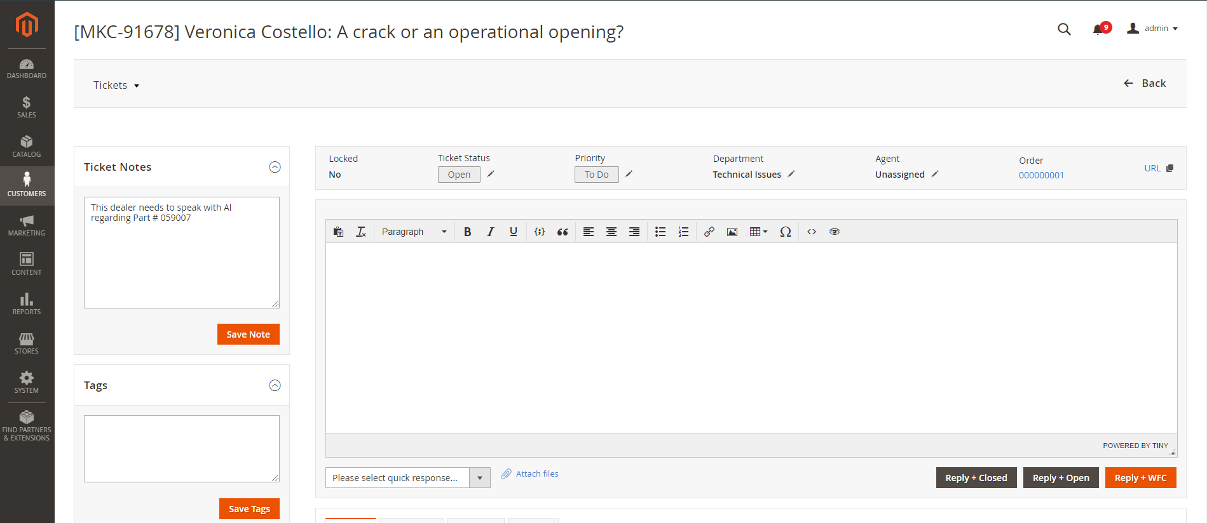This screenshot has height=523, width=1207.
Task: Toggle the preview eye icon
Action: [835, 232]
